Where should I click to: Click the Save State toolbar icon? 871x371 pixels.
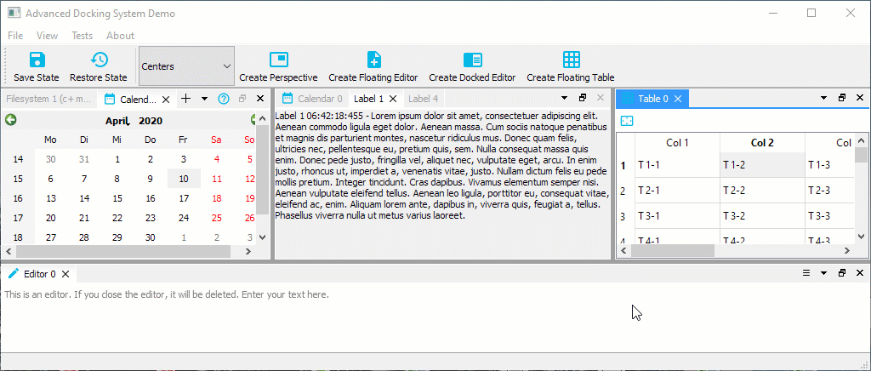(x=37, y=60)
